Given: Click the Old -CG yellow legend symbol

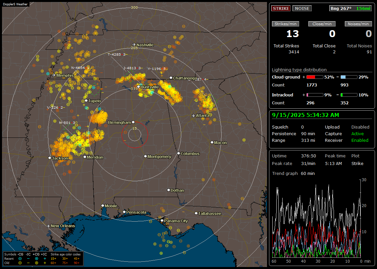Looking at the screenshot, I should pos(20,263).
